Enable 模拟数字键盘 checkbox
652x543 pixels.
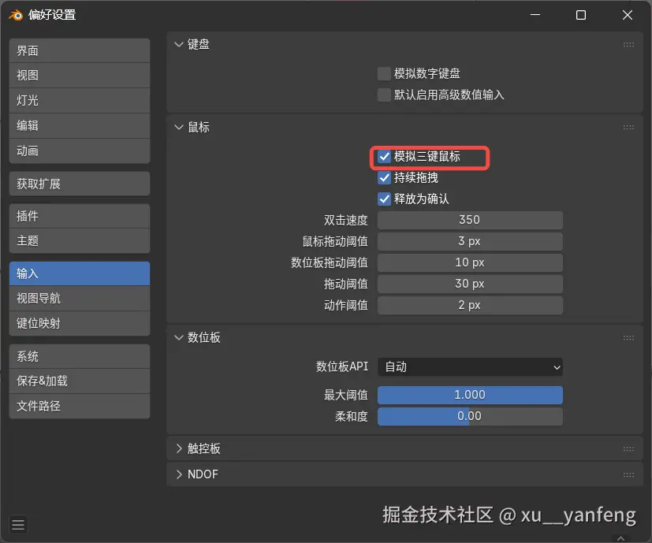point(384,73)
